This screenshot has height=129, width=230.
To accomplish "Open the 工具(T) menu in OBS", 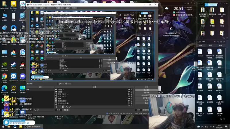I will click(68, 8).
